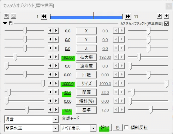Click the 設定 button
The height and width of the screenshot is (134, 173).
(x=105, y=128)
